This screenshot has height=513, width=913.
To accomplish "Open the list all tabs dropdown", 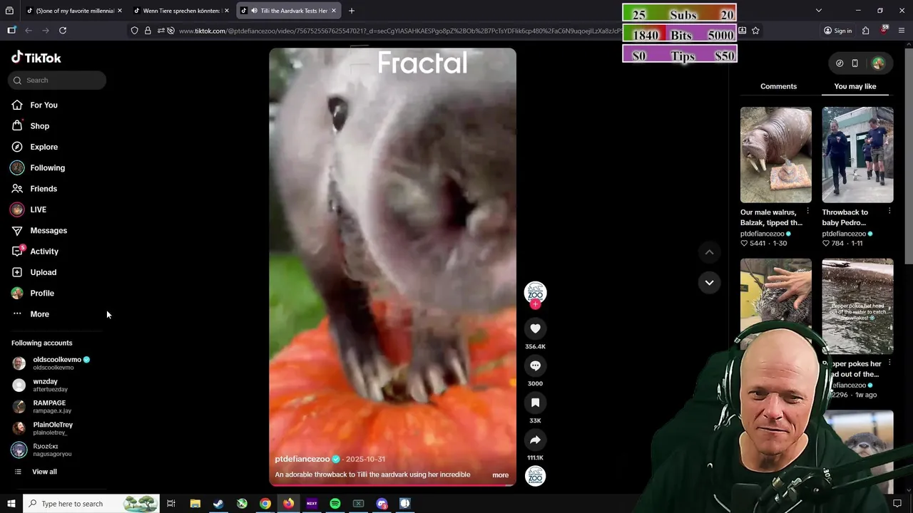I will click(x=819, y=11).
